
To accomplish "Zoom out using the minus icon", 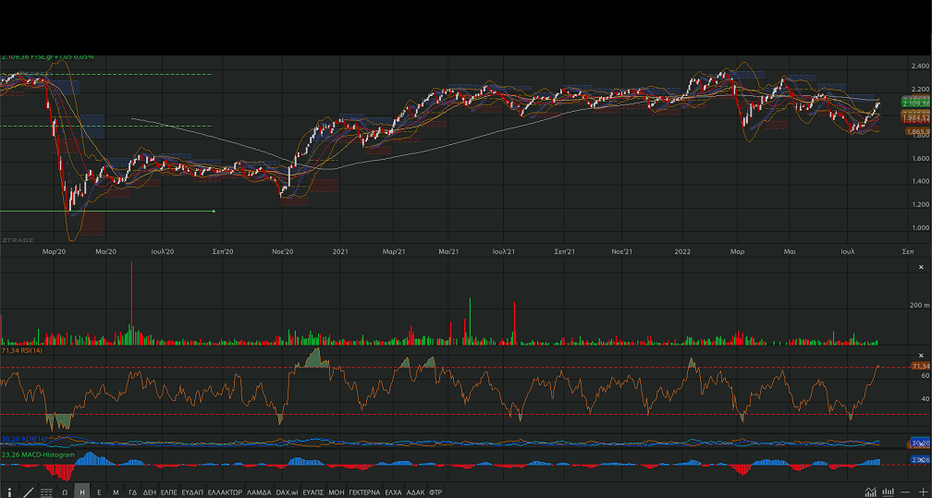I will [x=906, y=492].
